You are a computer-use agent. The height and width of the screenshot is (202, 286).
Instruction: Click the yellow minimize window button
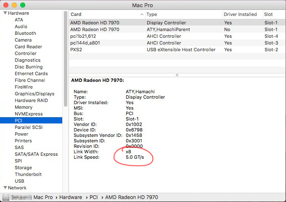pos(14,5)
